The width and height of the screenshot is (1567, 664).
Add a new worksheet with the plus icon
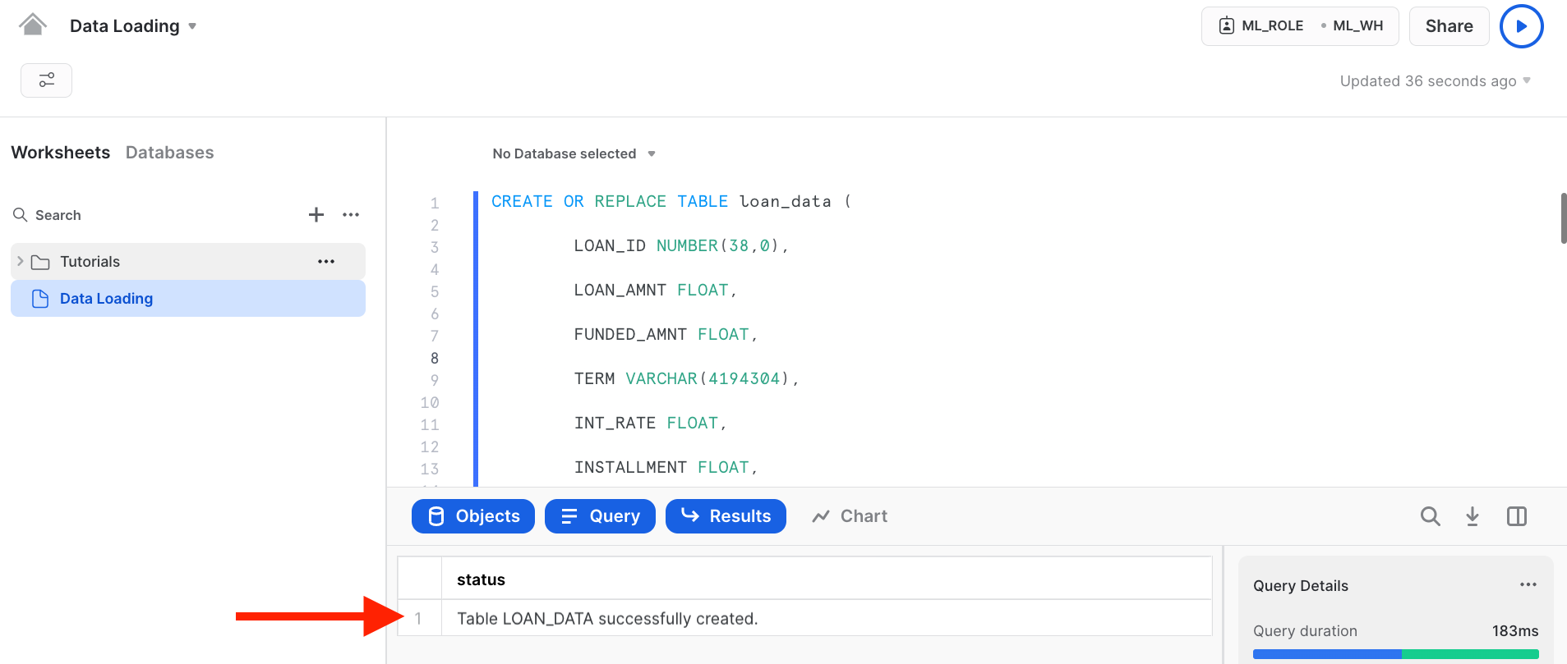click(316, 215)
